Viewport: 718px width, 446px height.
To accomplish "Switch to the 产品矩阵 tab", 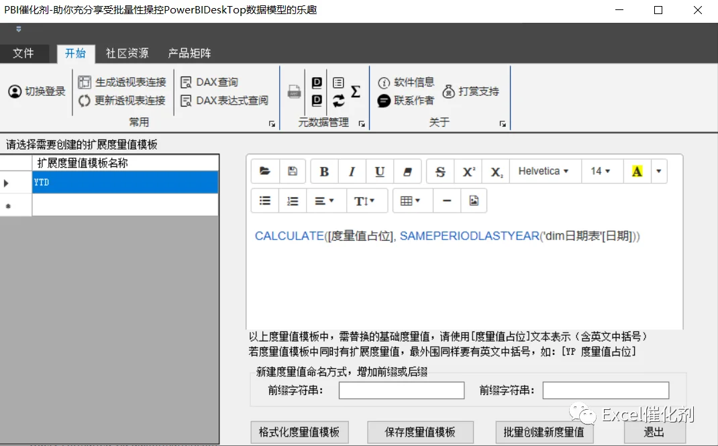I will point(190,53).
